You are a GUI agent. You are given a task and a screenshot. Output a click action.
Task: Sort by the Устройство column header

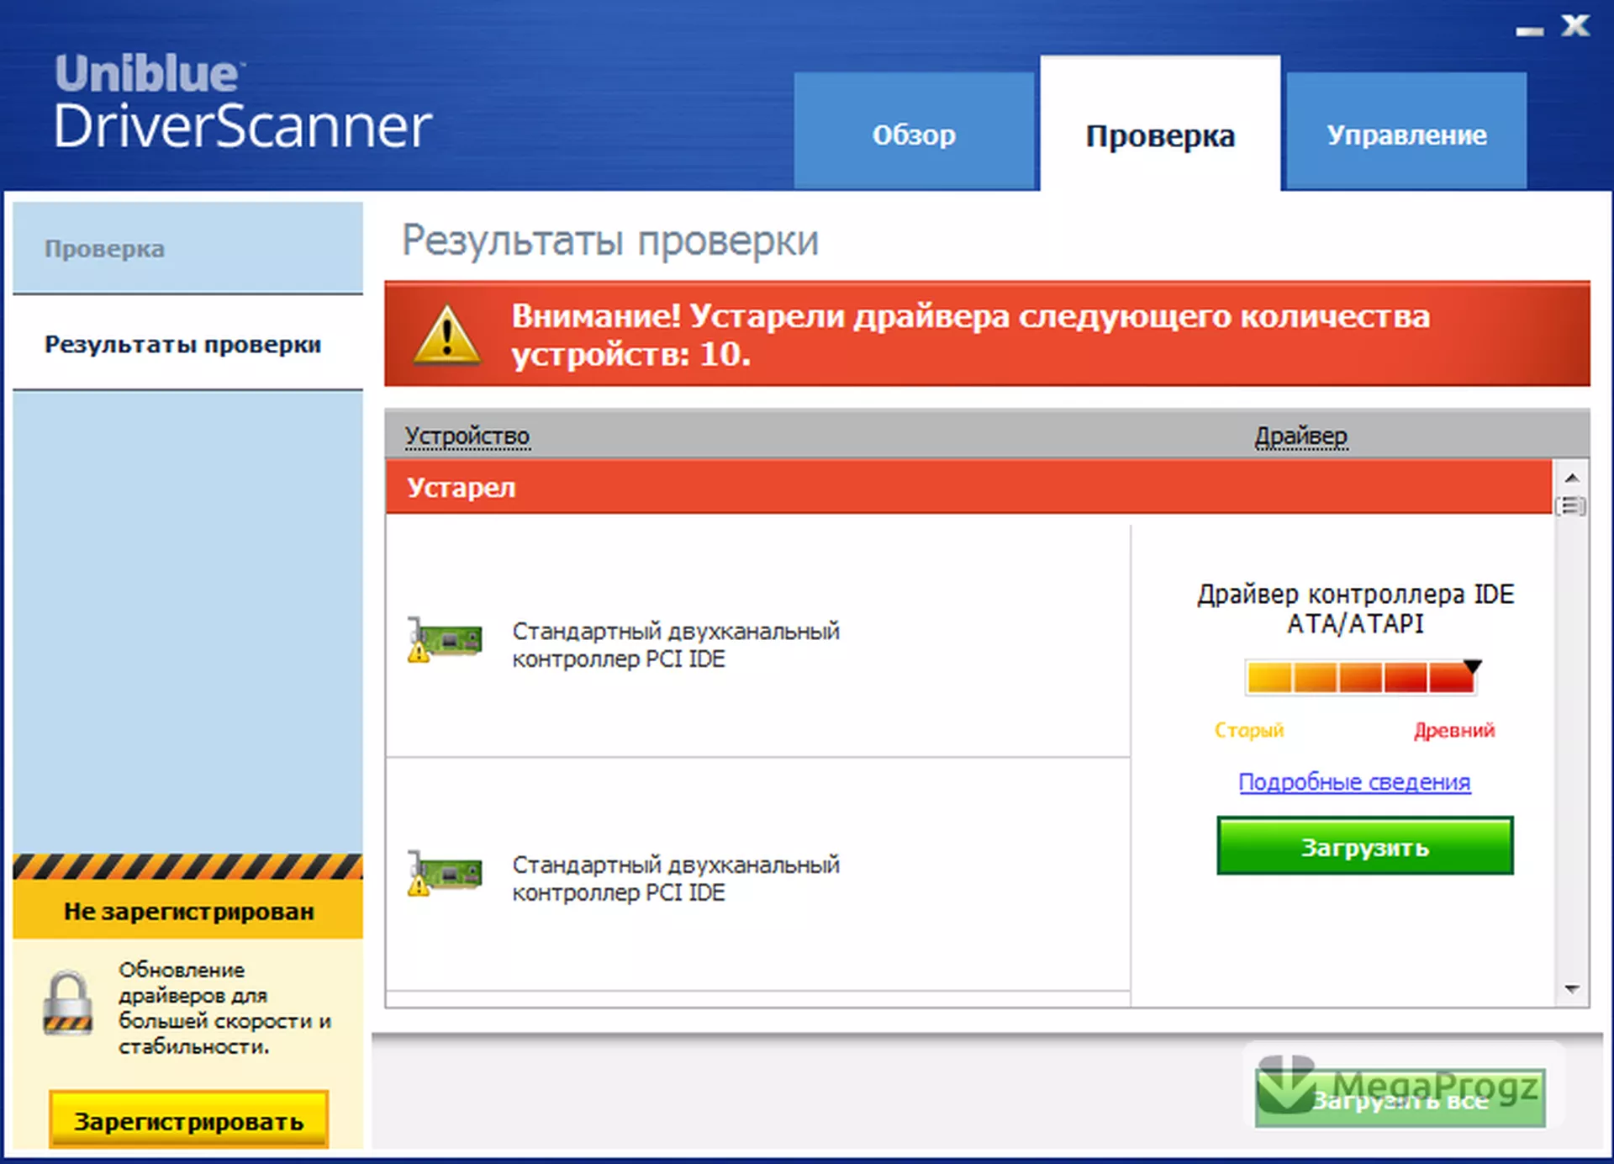(467, 436)
